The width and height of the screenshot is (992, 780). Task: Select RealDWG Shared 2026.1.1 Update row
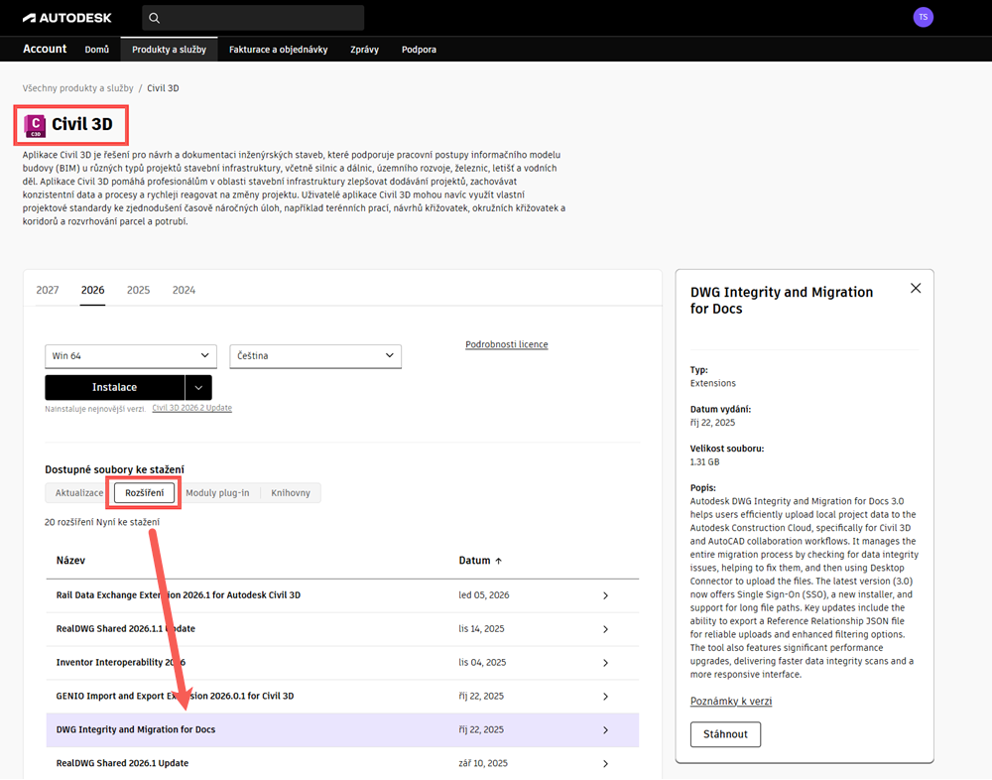[x=342, y=629]
